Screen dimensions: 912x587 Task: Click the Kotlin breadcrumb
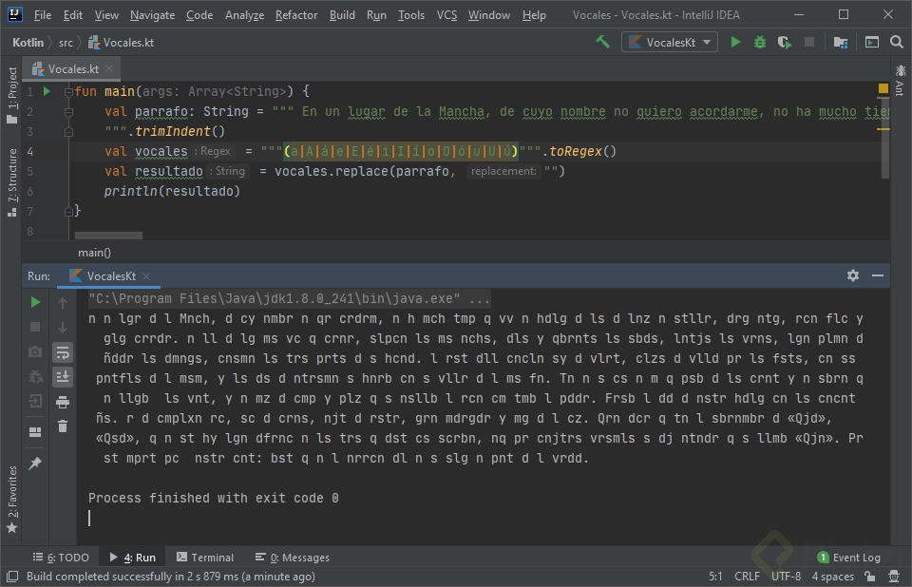pyautogui.click(x=28, y=43)
